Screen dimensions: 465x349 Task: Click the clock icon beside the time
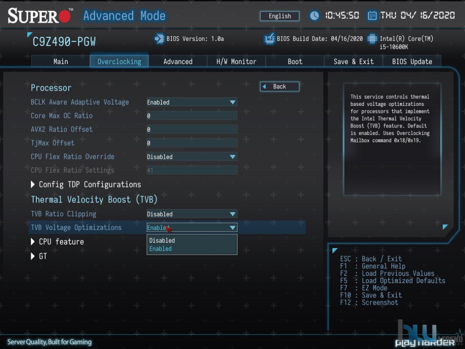coord(314,16)
